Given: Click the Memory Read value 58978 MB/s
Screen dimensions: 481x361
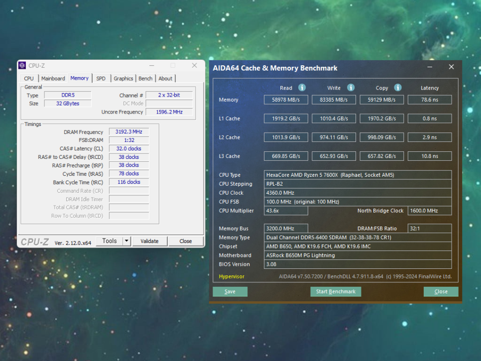Looking at the screenshot, I should point(286,100).
